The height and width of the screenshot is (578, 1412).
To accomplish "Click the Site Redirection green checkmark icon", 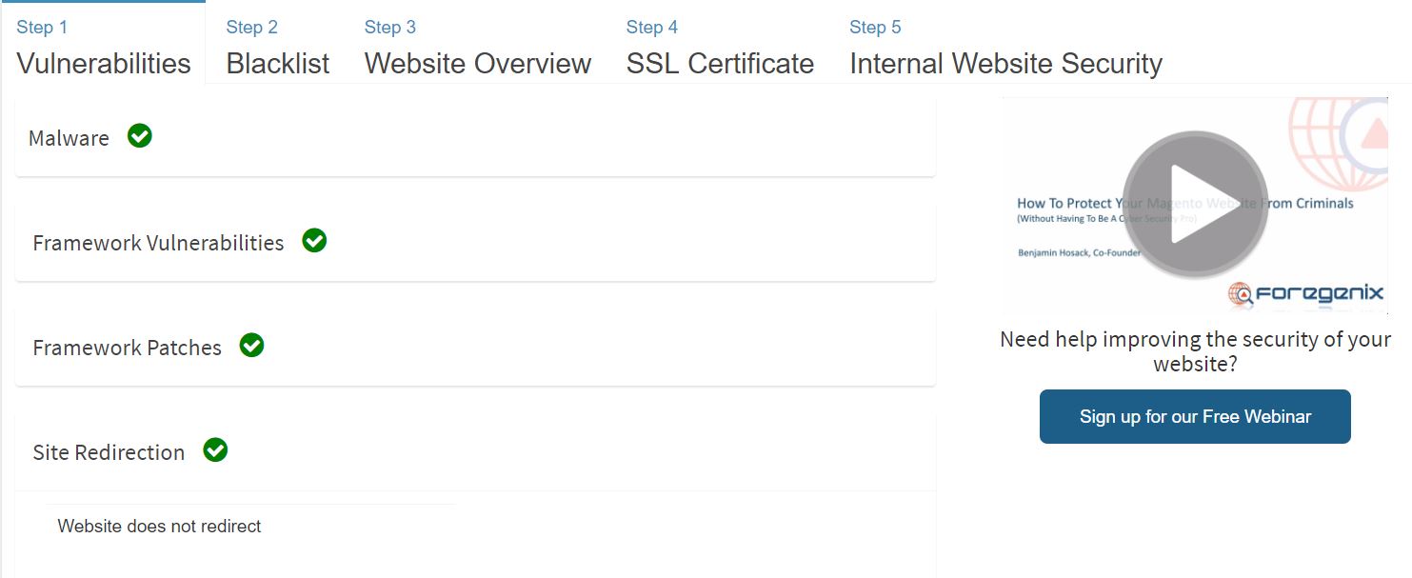I will click(x=215, y=449).
